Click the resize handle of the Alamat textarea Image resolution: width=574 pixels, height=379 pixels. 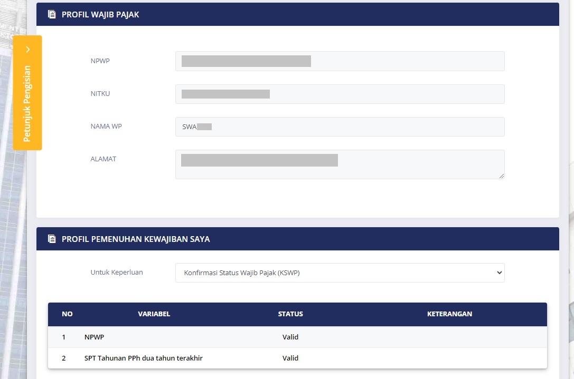[x=501, y=176]
